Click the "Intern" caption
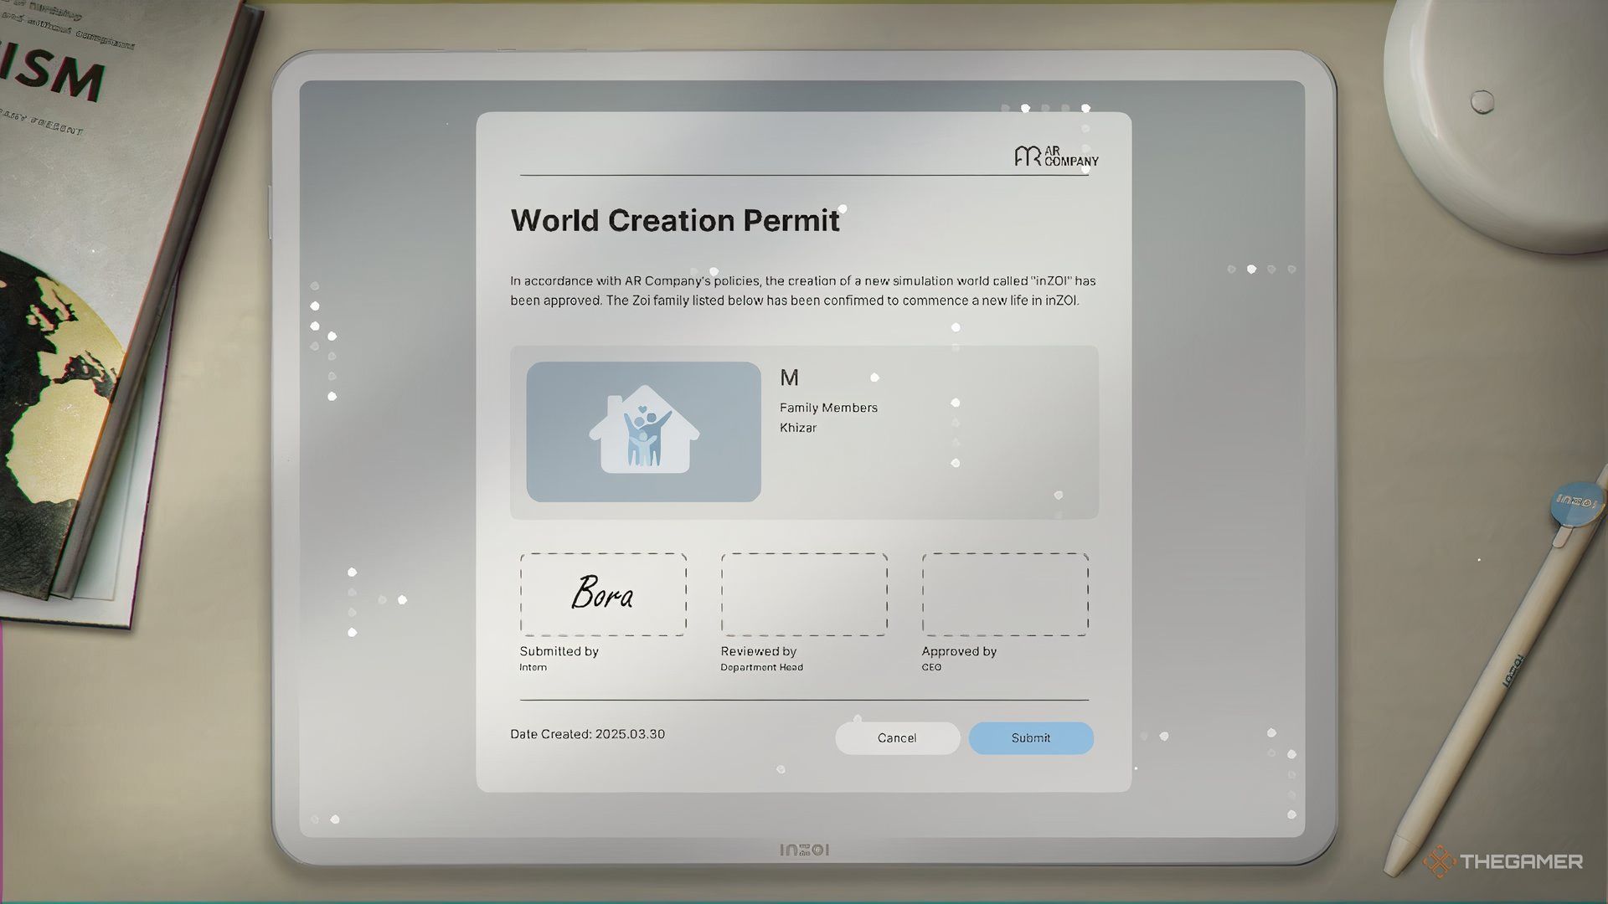This screenshot has height=904, width=1608. (533, 667)
